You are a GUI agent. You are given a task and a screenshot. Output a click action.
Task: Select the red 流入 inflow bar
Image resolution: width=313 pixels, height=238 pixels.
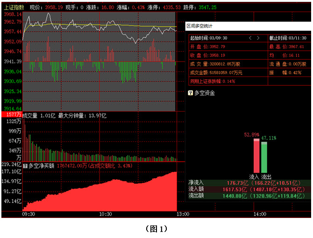tap(256, 156)
